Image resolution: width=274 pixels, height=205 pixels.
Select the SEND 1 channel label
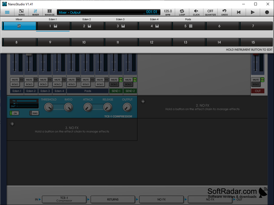coord(116,91)
